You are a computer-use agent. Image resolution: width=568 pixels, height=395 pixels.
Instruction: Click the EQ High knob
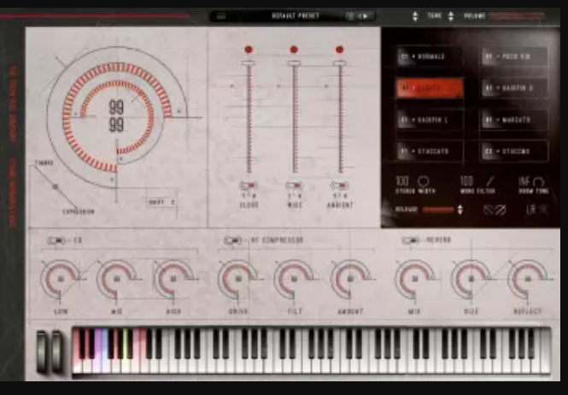click(x=173, y=279)
